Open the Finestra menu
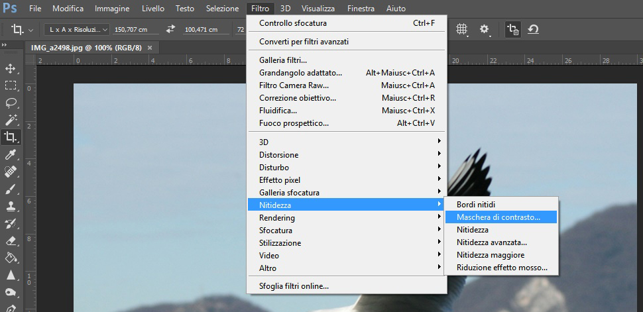Image resolution: width=643 pixels, height=312 pixels. click(361, 8)
